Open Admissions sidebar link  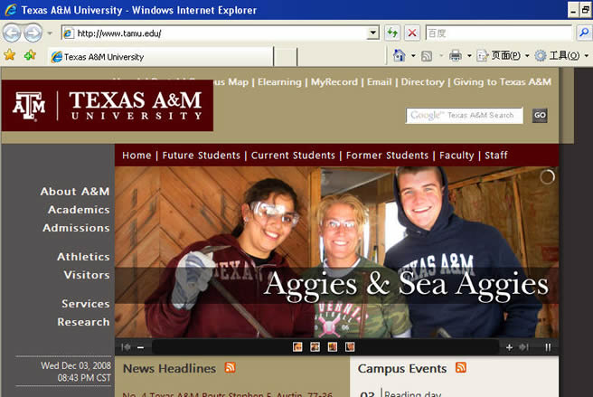click(76, 228)
